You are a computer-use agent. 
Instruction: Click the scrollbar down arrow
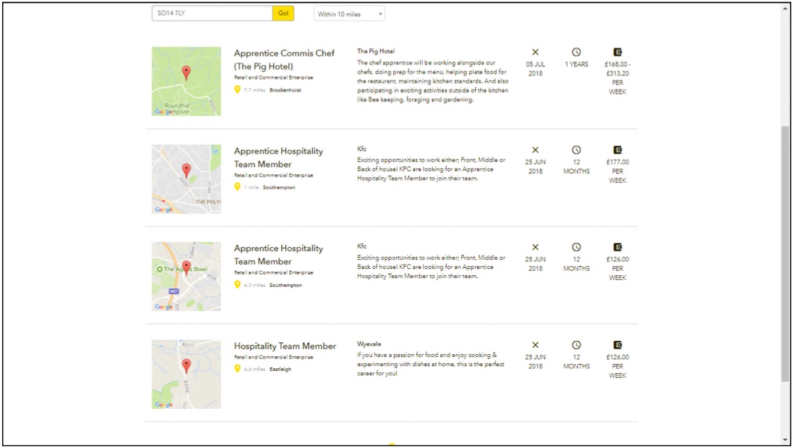[785, 440]
